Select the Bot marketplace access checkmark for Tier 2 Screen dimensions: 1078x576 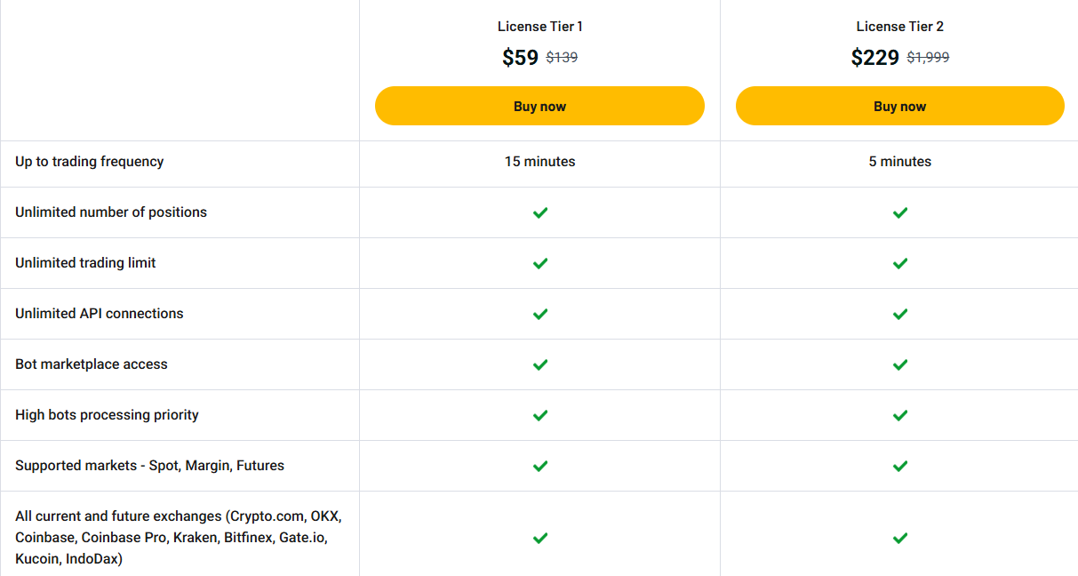(899, 364)
